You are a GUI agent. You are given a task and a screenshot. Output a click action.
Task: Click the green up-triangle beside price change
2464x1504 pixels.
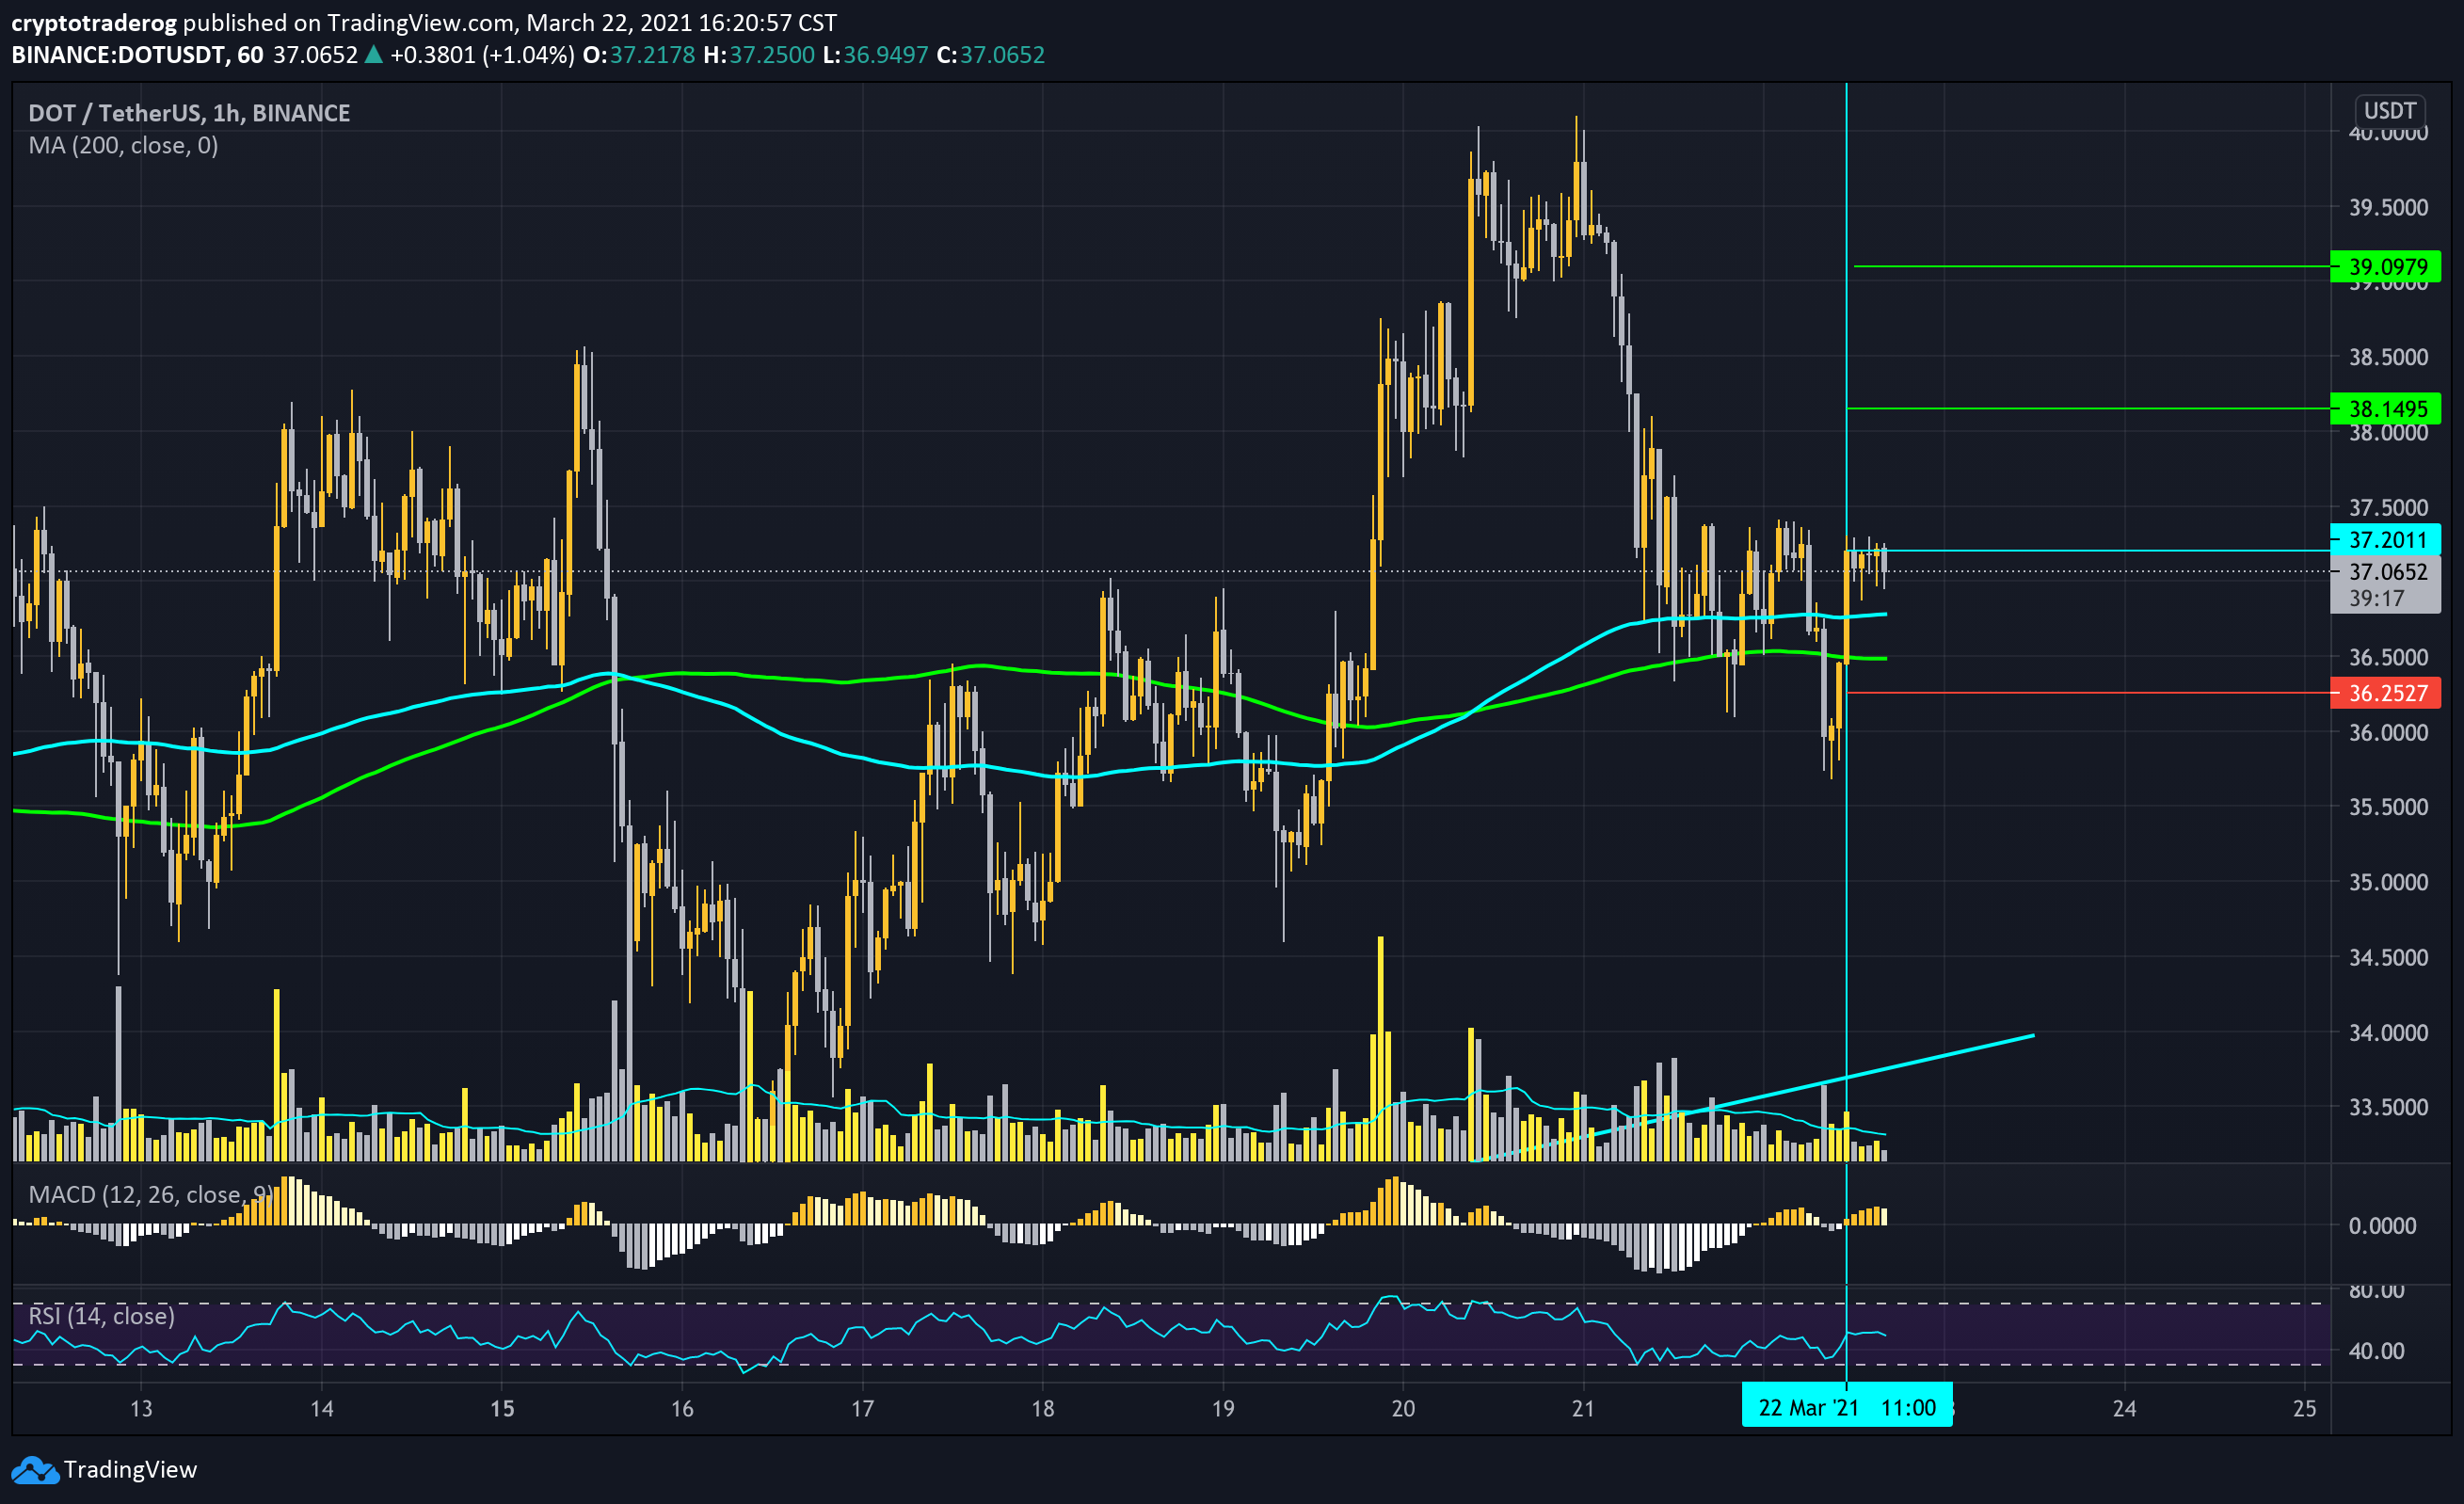click(x=373, y=55)
